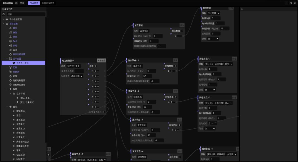Click the lightning icon of [默认]击退

pos(17,98)
